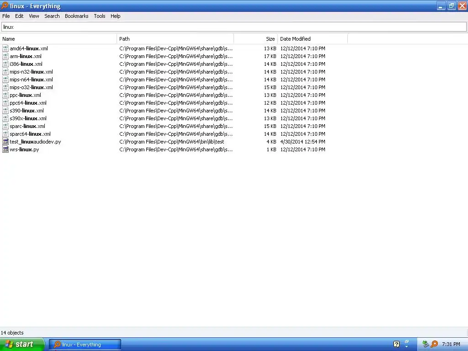Click the Everything search icon in system tray

435,344
